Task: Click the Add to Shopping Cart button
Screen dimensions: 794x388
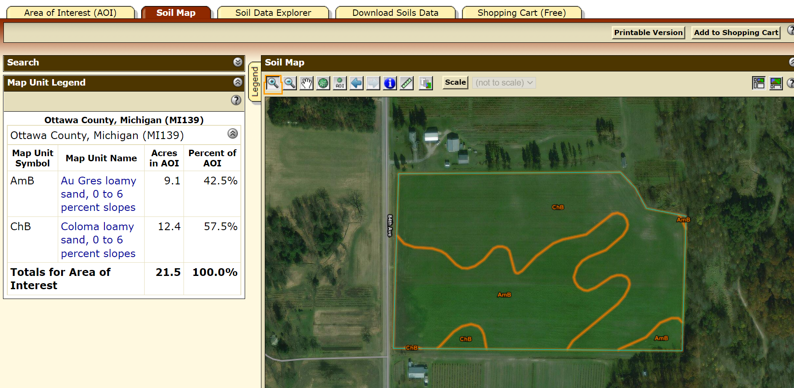Action: 735,32
